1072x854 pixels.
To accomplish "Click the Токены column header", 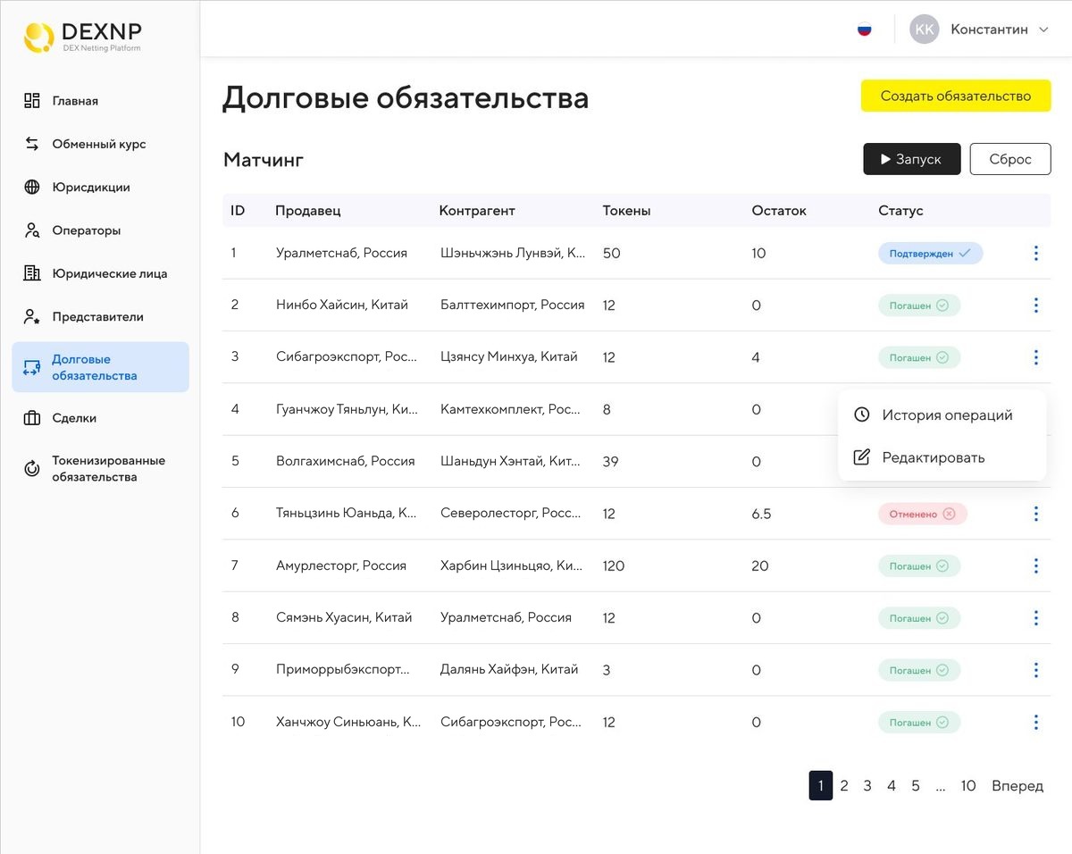I will point(627,211).
